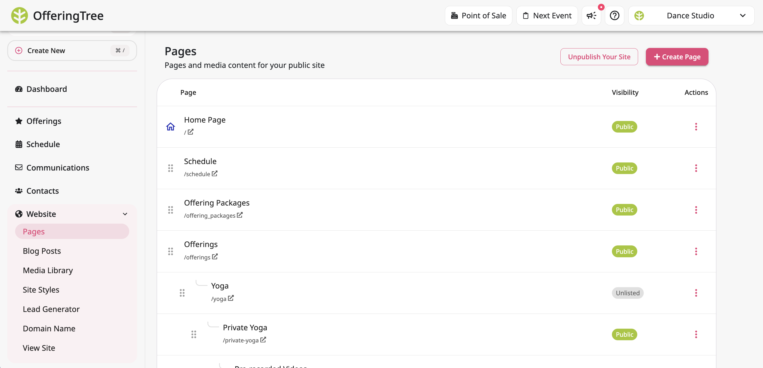The width and height of the screenshot is (763, 368).
Task: Open actions menu for Home Page
Action: click(696, 127)
